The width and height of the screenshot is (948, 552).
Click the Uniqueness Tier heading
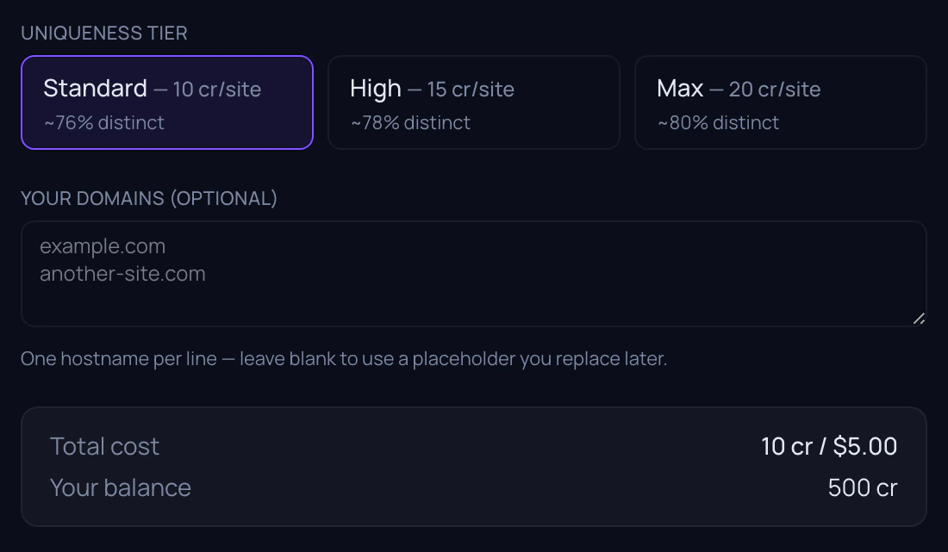click(x=104, y=33)
